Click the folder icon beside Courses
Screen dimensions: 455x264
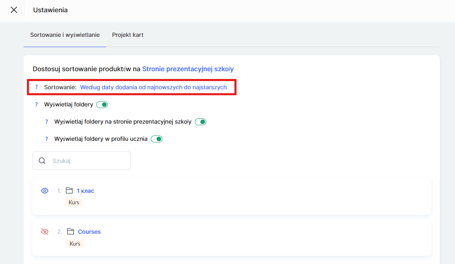coord(70,232)
